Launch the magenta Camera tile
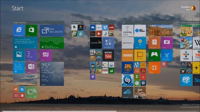The image size is (200, 112). [167, 43]
